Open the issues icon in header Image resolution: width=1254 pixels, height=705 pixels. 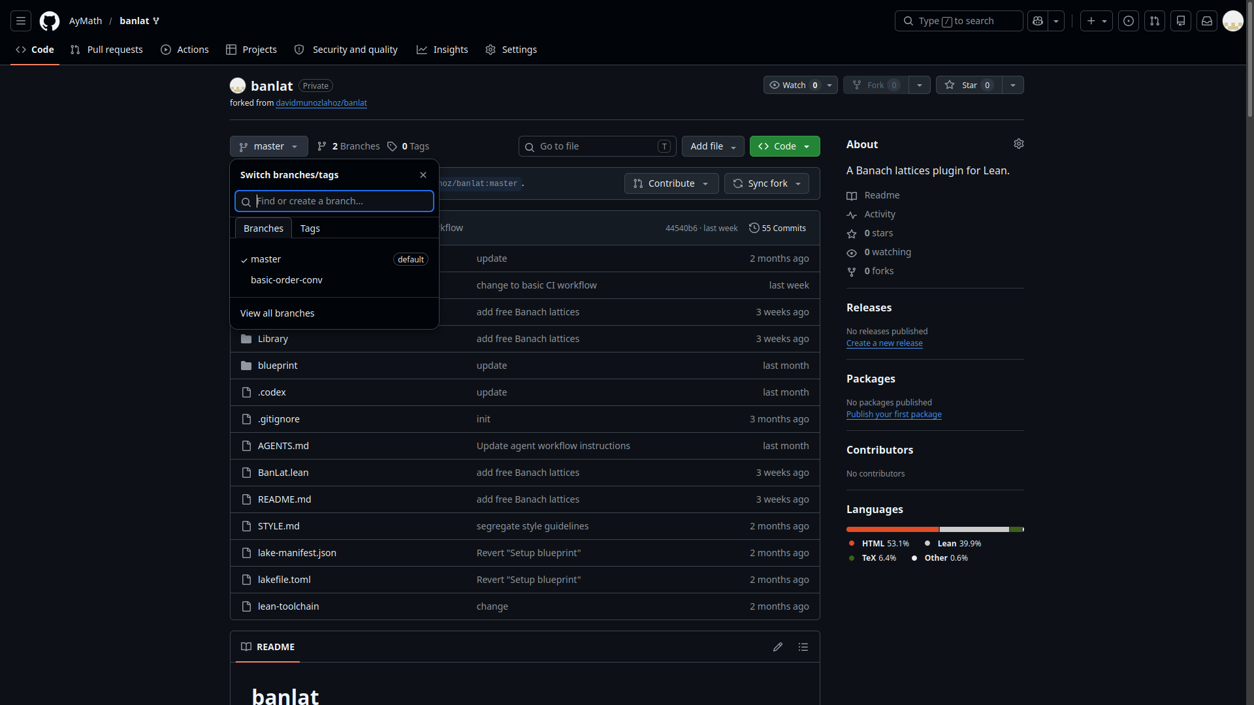tap(1129, 21)
